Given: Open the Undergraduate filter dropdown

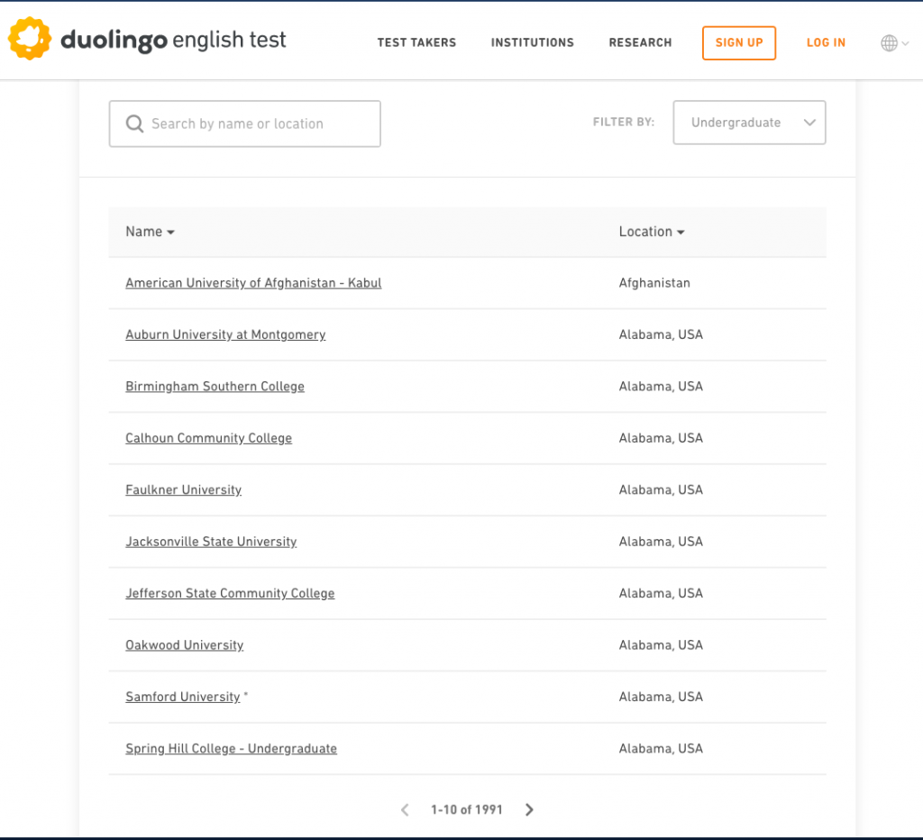Looking at the screenshot, I should pyautogui.click(x=749, y=123).
